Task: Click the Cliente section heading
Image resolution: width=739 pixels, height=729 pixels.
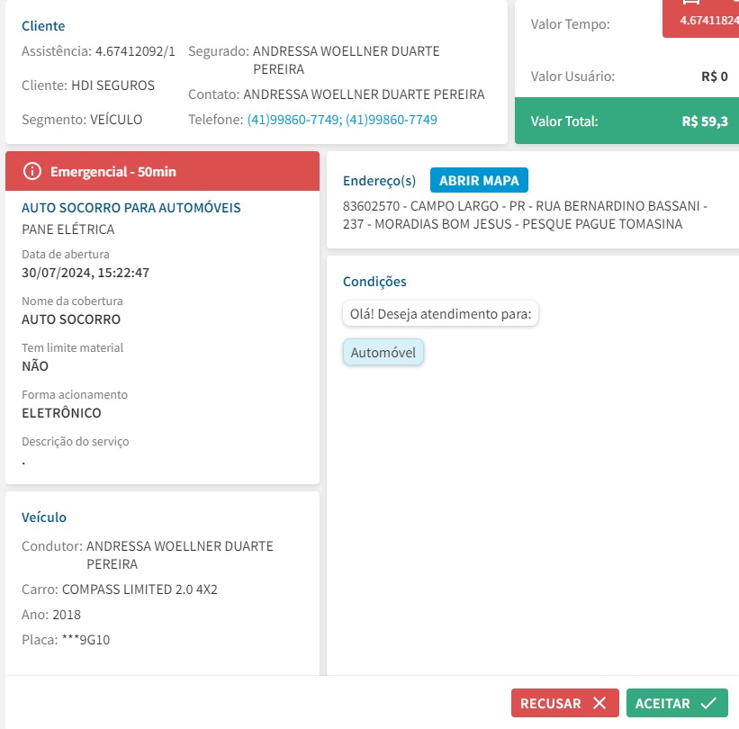Action: pyautogui.click(x=43, y=26)
